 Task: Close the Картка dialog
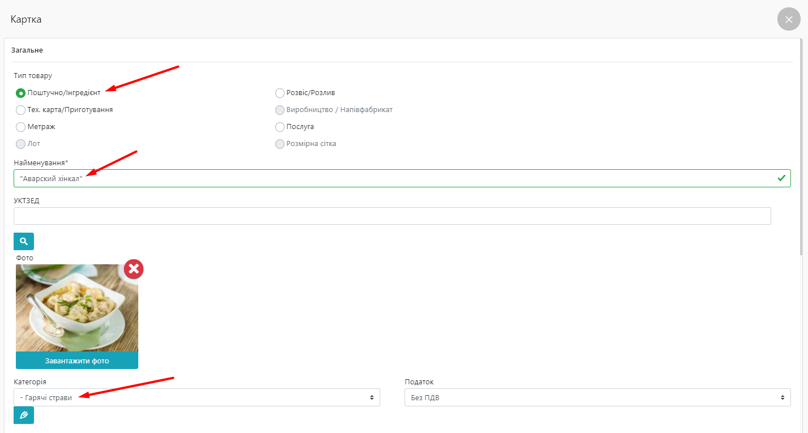789,19
